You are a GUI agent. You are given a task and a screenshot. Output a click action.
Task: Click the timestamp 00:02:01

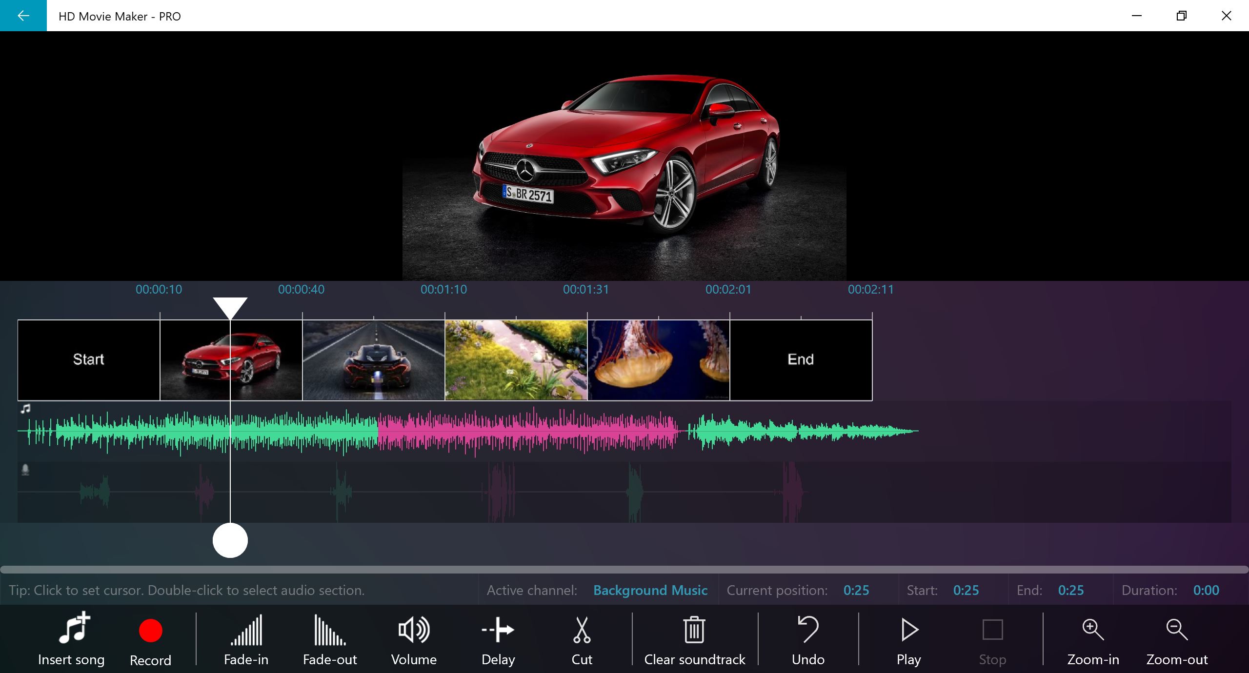tap(728, 289)
